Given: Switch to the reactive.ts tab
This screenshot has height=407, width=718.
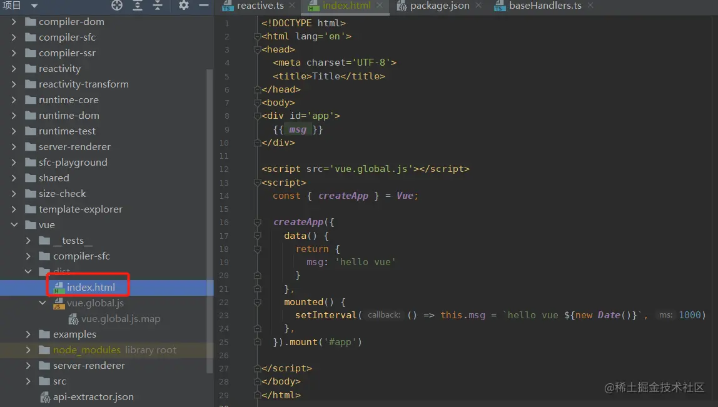Looking at the screenshot, I should pos(260,6).
